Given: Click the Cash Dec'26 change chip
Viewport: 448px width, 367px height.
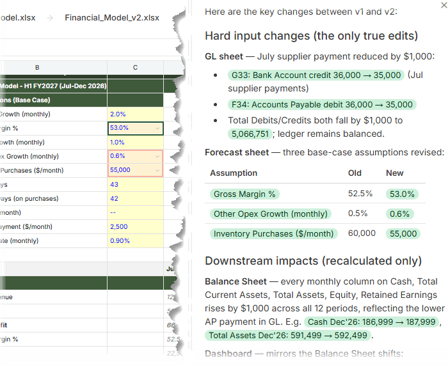Looking at the screenshot, I should pyautogui.click(x=371, y=322).
